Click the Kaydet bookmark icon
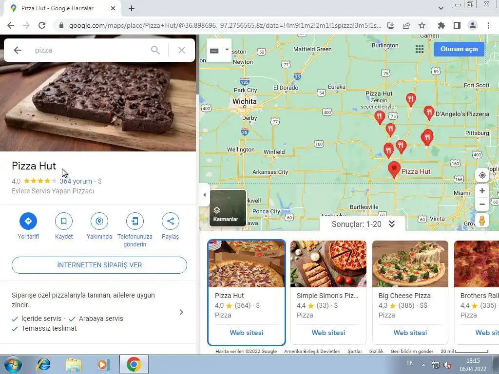 coord(64,221)
